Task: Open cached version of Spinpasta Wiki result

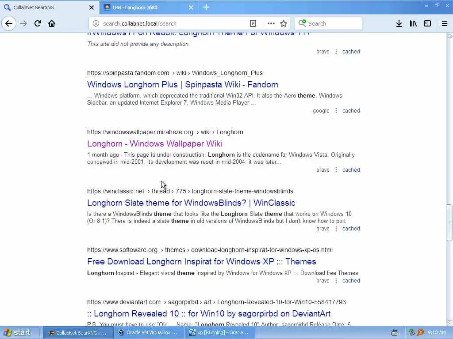Action: (351, 111)
